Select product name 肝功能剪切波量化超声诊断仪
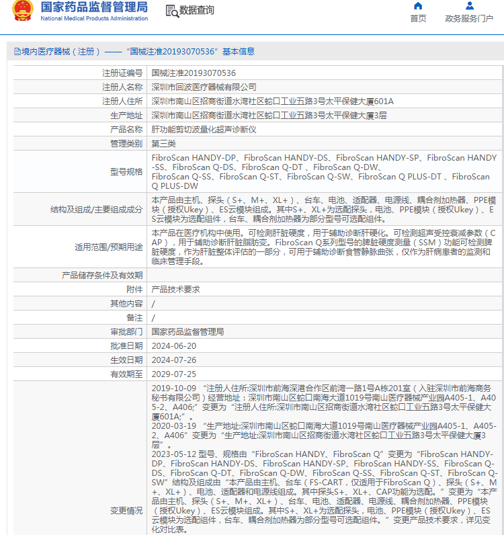This screenshot has width=504, height=535. pos(204,130)
